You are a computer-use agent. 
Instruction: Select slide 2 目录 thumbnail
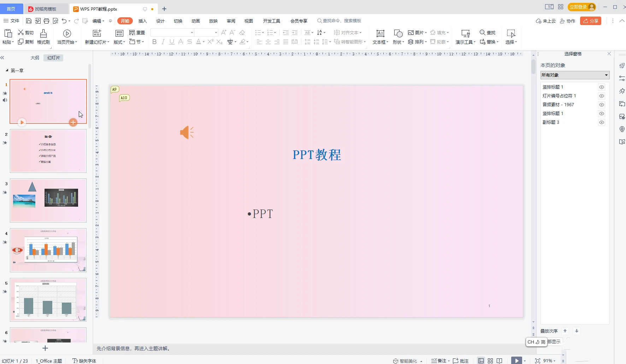48,151
